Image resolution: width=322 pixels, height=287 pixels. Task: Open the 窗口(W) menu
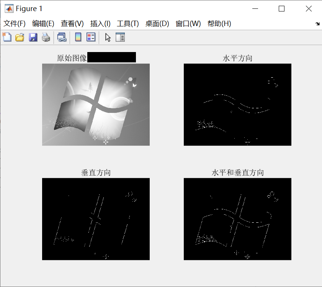pyautogui.click(x=188, y=24)
